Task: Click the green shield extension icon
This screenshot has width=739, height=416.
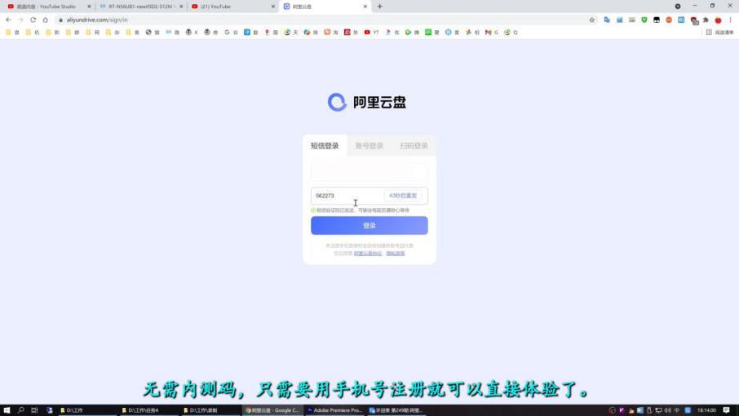Action: [644, 20]
